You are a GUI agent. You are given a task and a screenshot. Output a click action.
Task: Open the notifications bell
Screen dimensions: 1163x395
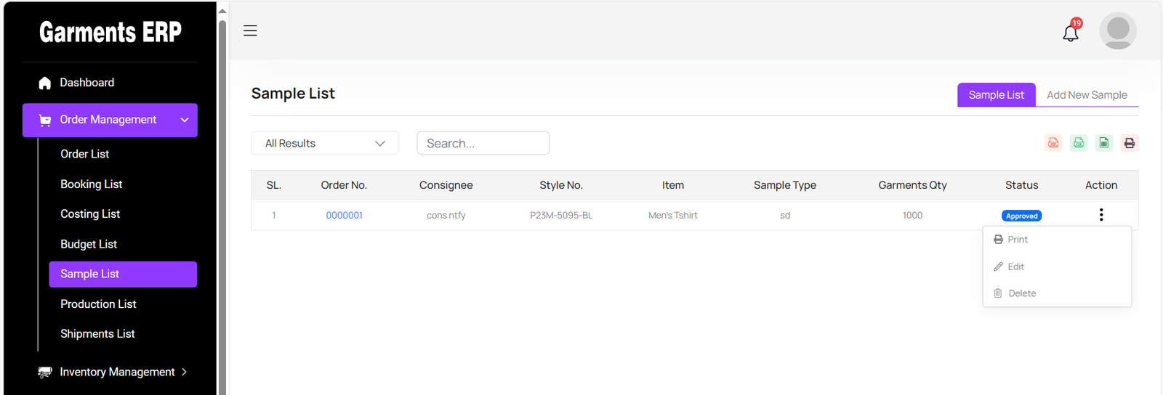[x=1070, y=33]
